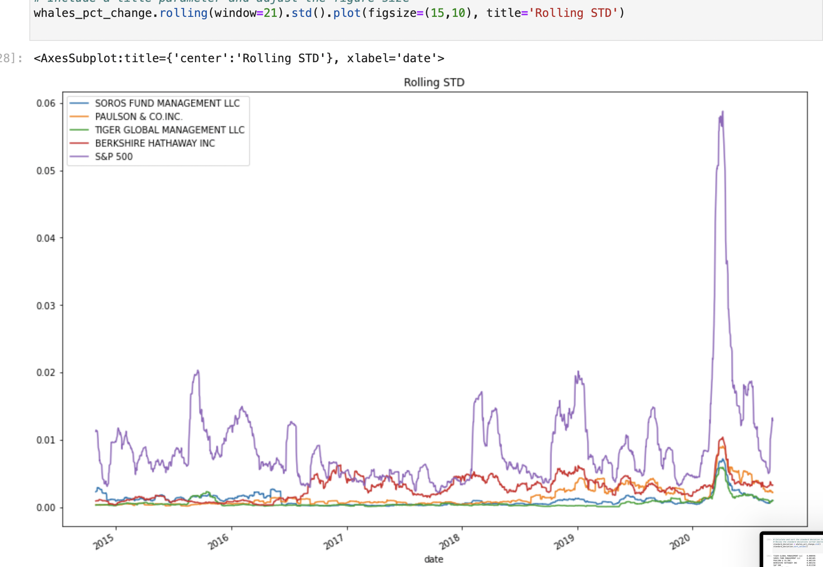Toggle BERKSHIRE HATHAWAY INC series in the legend
The image size is (823, 567).
155,143
